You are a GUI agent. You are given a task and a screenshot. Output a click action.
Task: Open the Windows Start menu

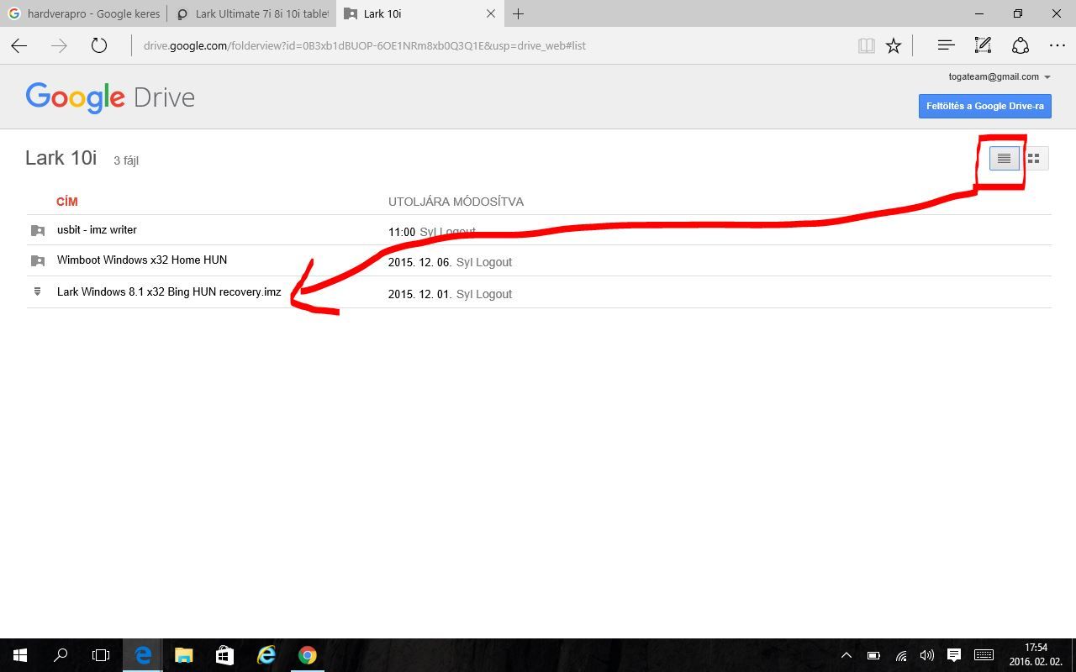tap(20, 655)
